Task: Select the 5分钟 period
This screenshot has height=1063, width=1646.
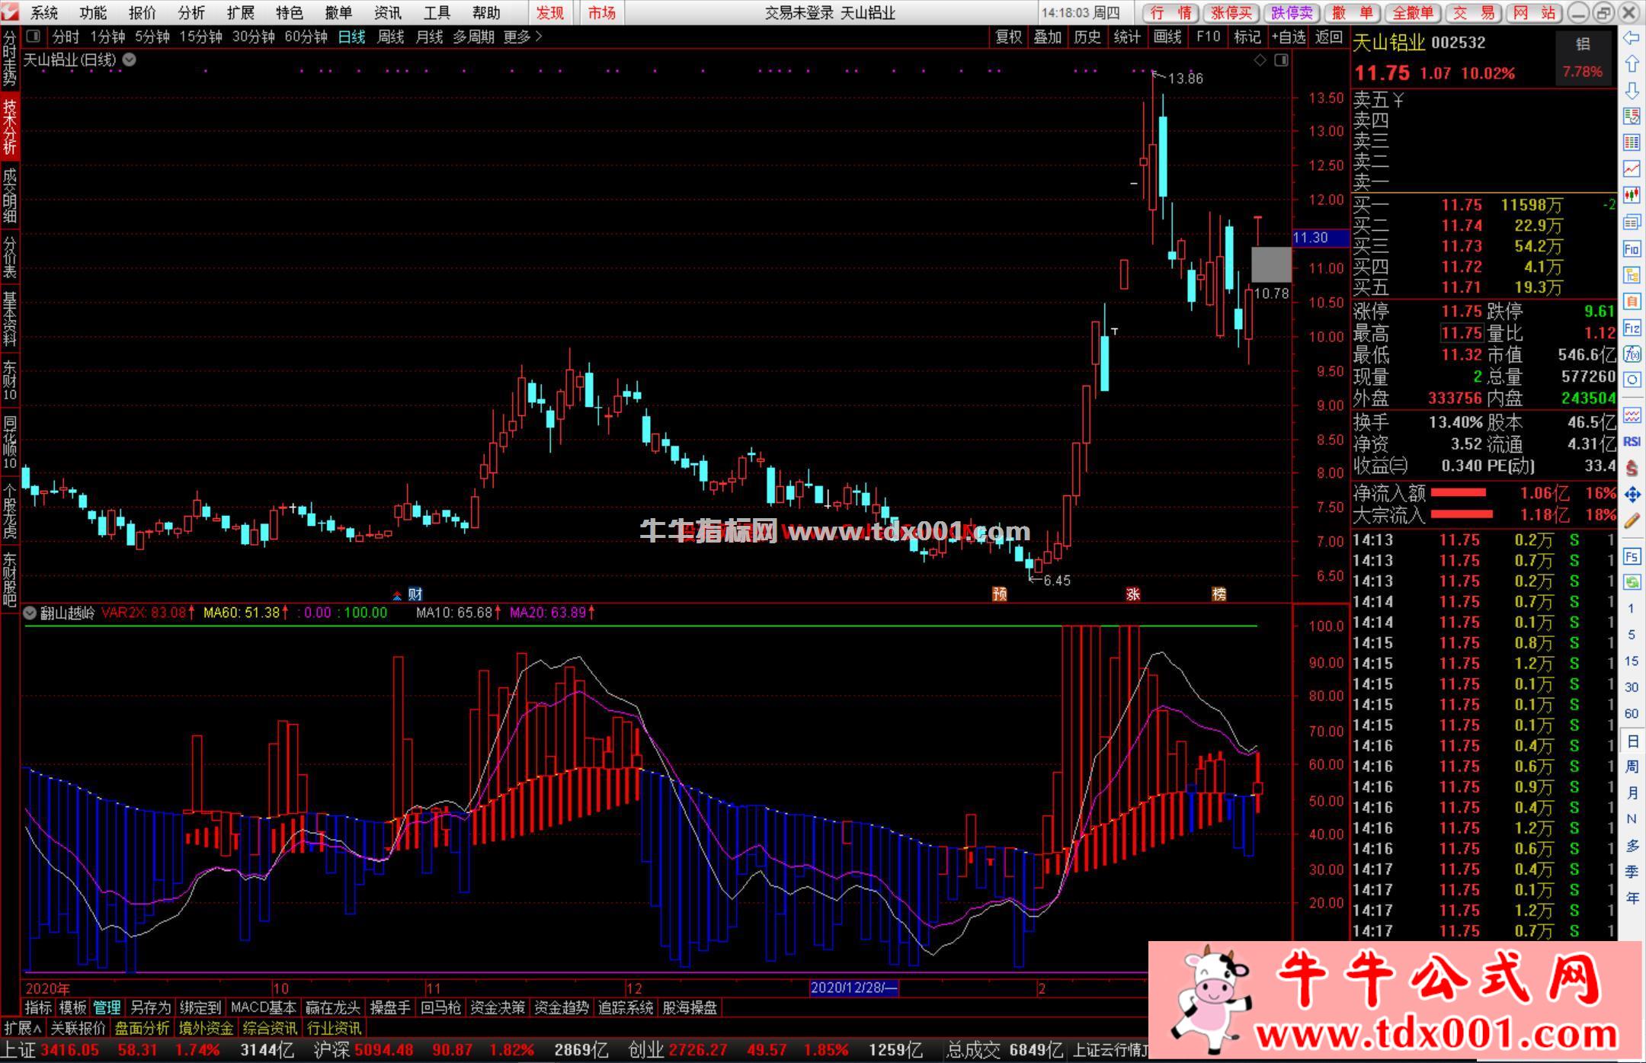Action: pyautogui.click(x=152, y=37)
